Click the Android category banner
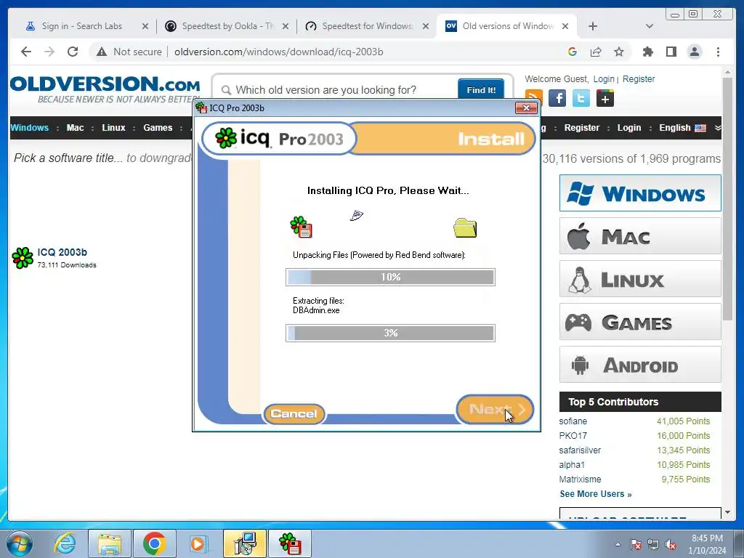This screenshot has height=558, width=744. (x=640, y=365)
